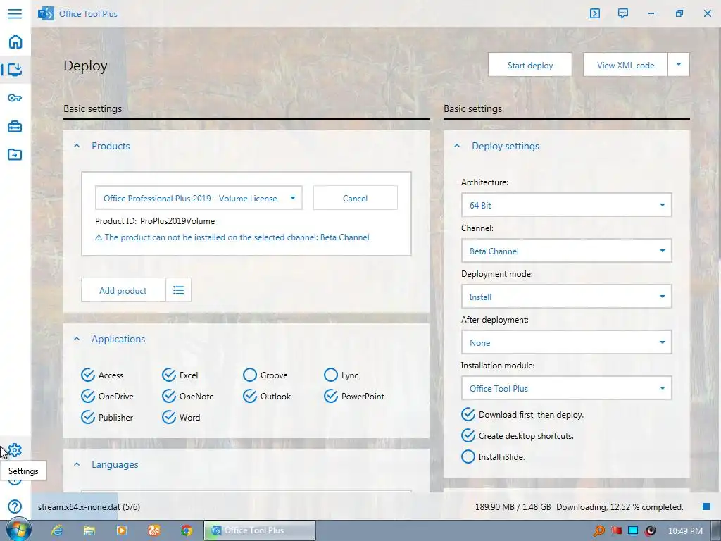This screenshot has height=541, width=721.
Task: Click the Office Tool Plus logo
Action: click(x=46, y=14)
